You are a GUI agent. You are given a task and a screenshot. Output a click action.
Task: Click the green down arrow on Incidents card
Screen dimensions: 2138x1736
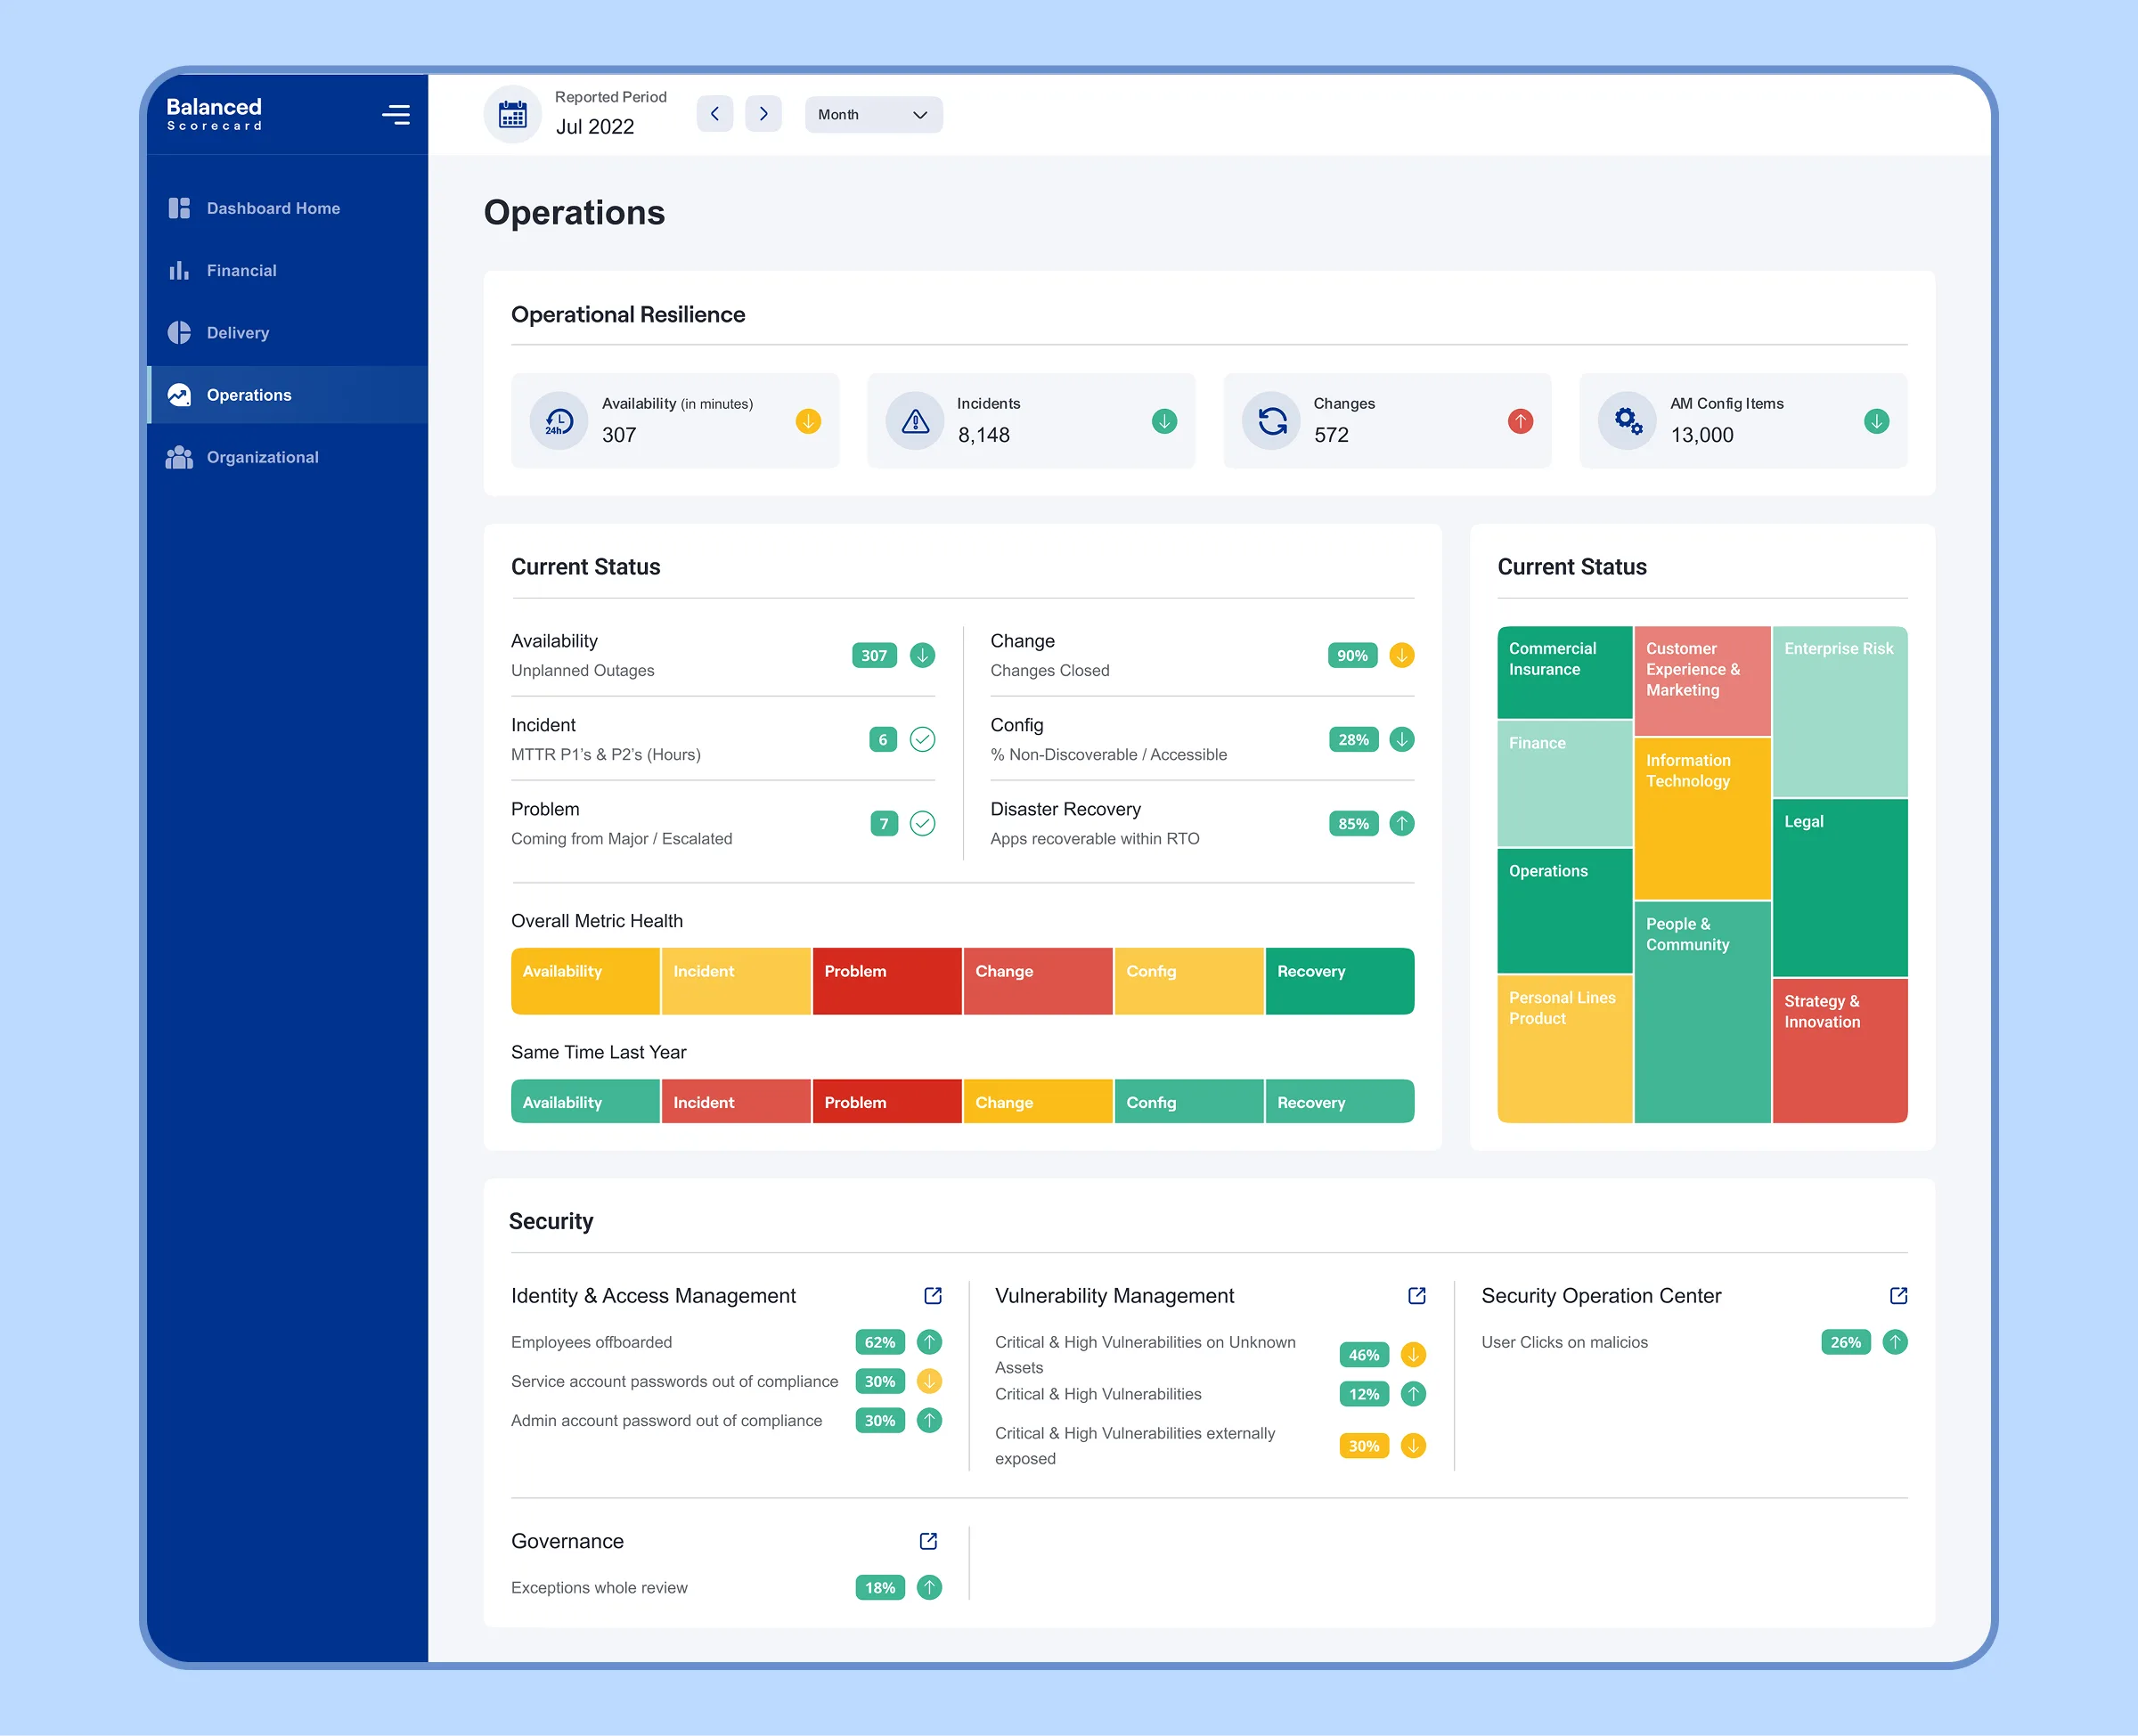[x=1164, y=422]
